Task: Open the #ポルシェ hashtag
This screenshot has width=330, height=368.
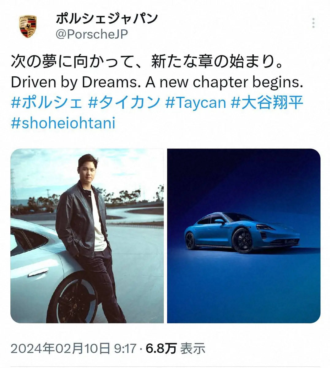Action: click(47, 102)
